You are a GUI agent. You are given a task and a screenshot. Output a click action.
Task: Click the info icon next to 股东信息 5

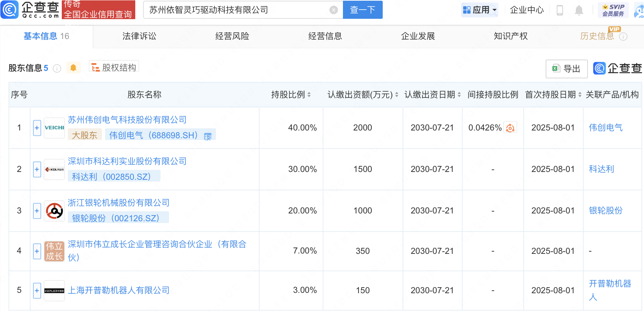[x=57, y=68]
